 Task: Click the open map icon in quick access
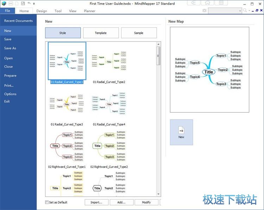point(11,4)
